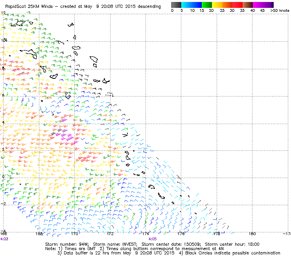Image resolution: width=291 pixels, height=256 pixels.
Task: Click the 'Data buffer is 22 hrs' note
Action: pos(86,253)
